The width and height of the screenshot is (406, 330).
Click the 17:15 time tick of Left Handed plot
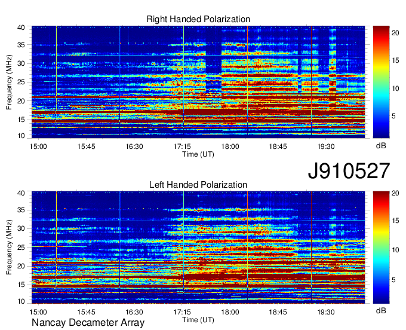click(x=182, y=311)
